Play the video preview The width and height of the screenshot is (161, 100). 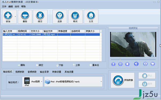[x=113, y=64]
